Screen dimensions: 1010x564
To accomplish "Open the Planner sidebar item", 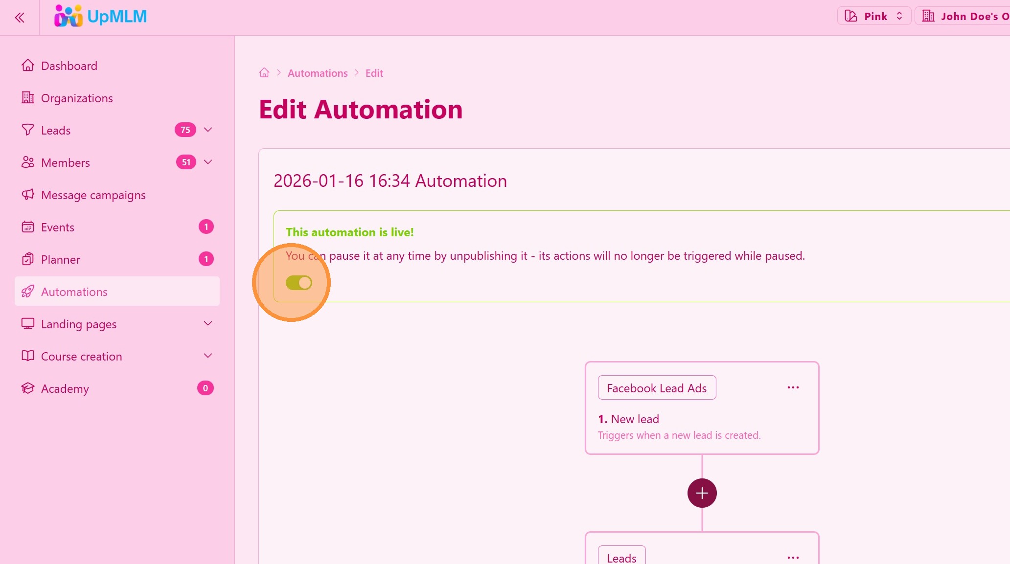I will 61,260.
